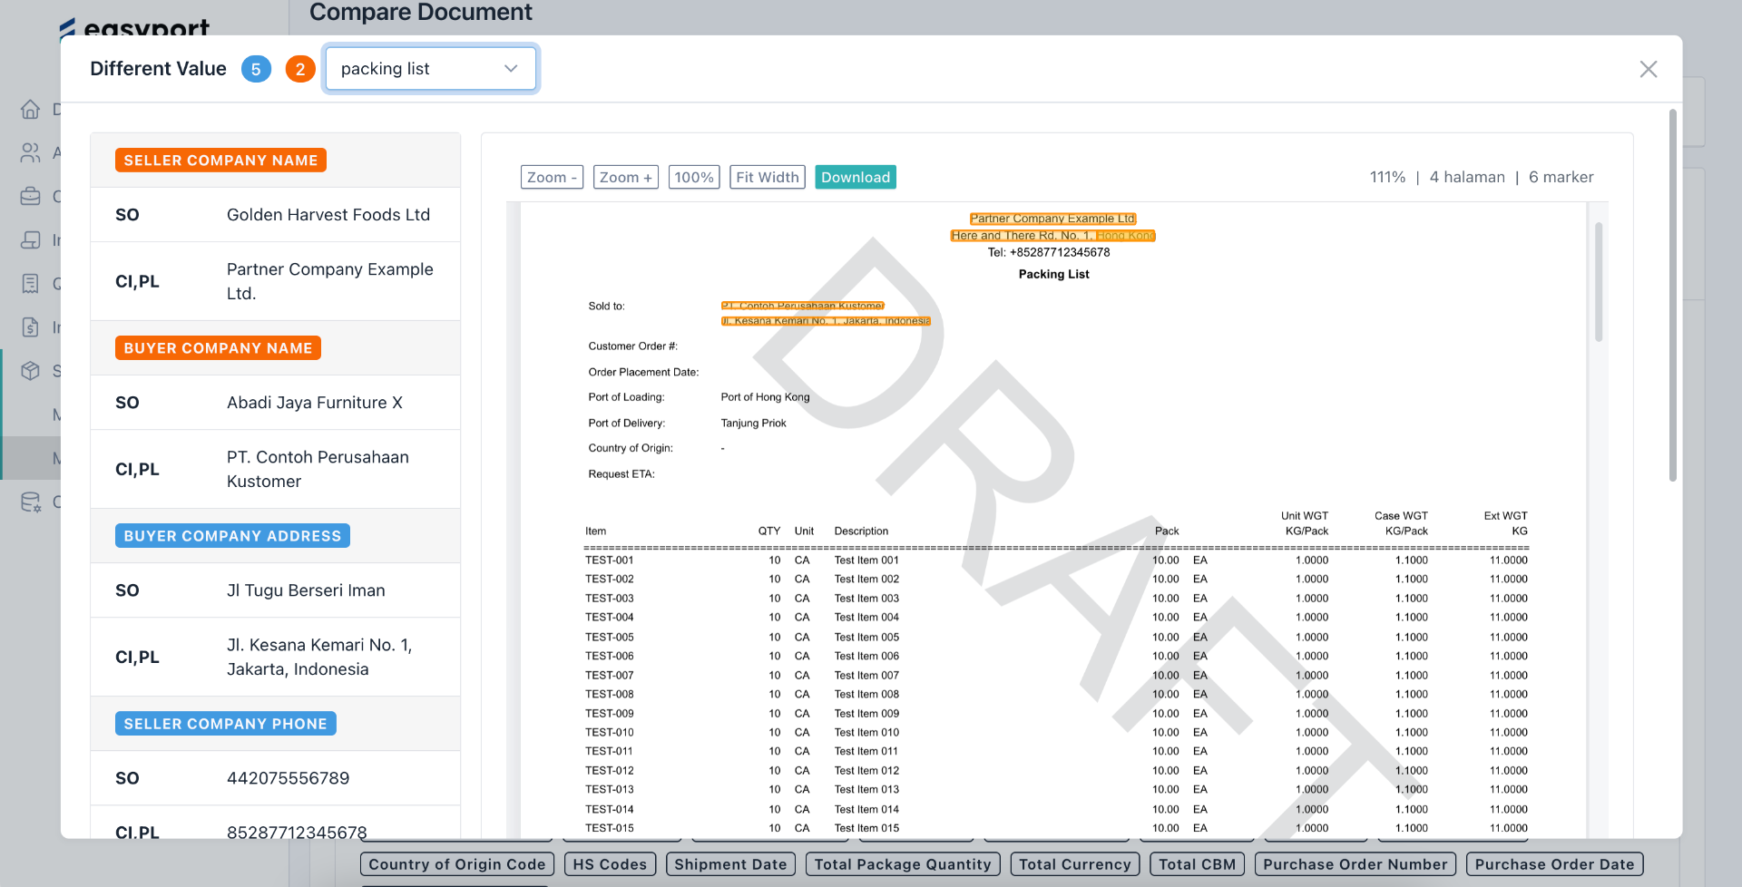Click the Partner Company Example Ltd. value in the list

(330, 281)
